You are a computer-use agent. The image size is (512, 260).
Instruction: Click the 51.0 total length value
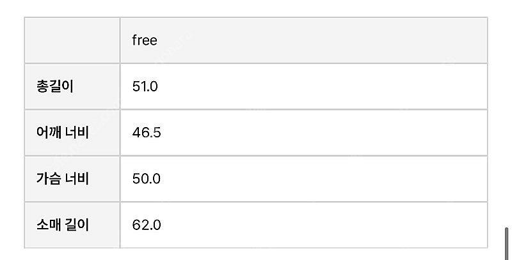click(145, 86)
